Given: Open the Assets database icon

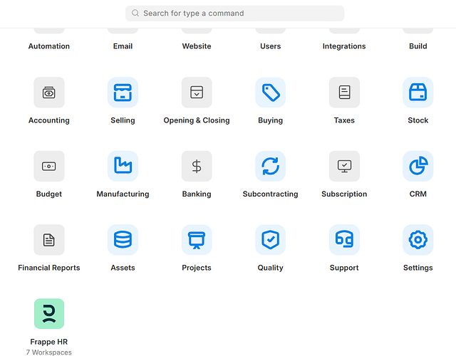Looking at the screenshot, I should click(123, 240).
